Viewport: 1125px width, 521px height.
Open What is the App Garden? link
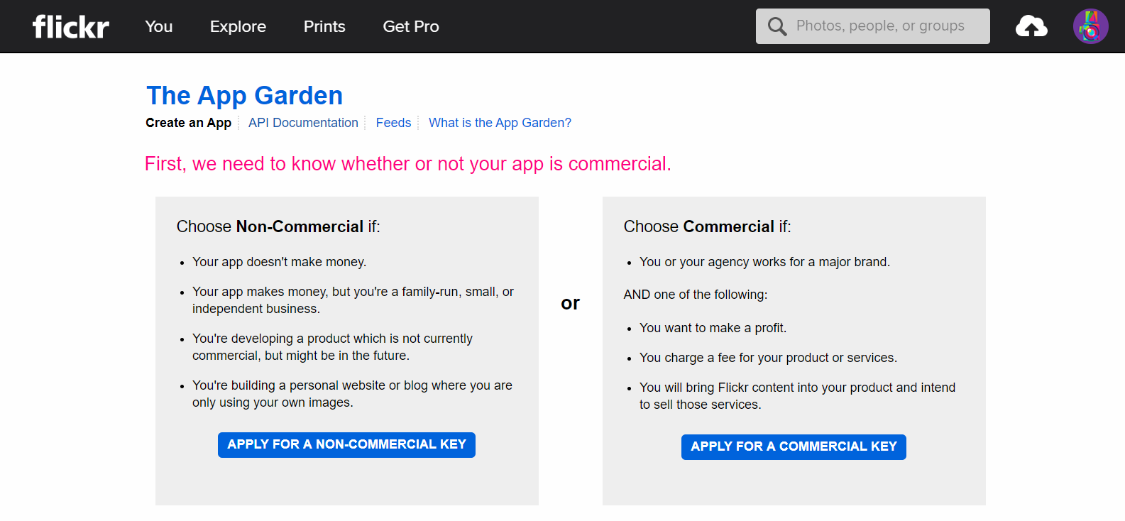tap(500, 123)
